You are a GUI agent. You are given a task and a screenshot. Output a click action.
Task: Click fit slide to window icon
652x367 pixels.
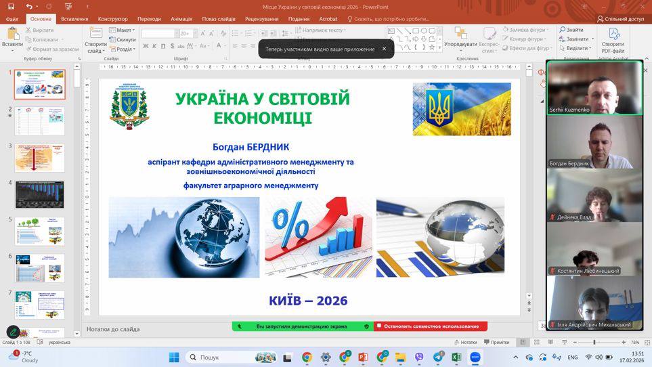(x=647, y=342)
